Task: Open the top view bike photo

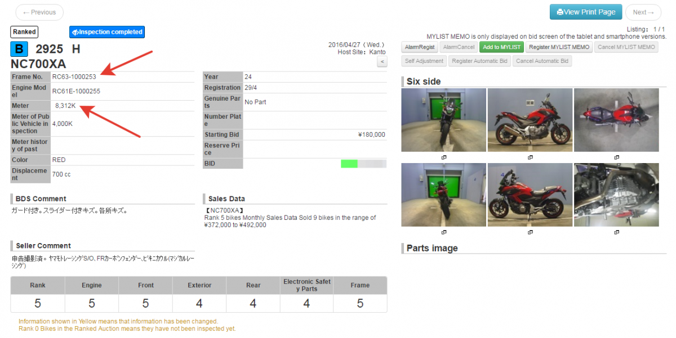Action: [x=616, y=120]
